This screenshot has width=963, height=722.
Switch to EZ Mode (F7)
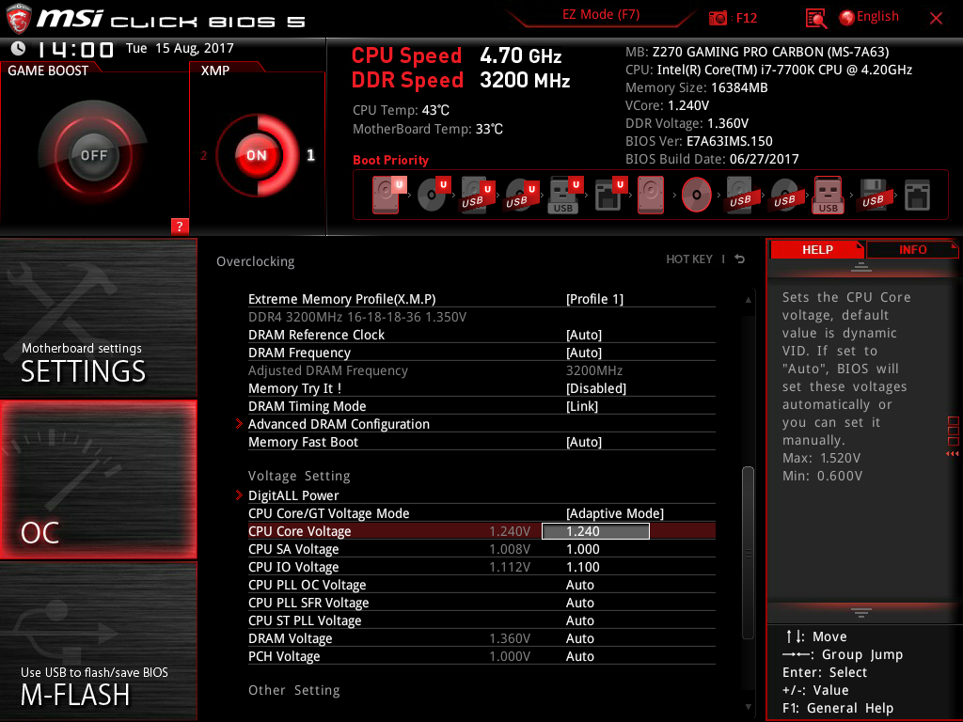(601, 14)
